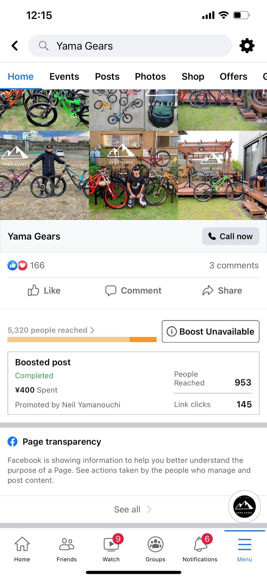Expand the 5,320 people reached details

51,330
